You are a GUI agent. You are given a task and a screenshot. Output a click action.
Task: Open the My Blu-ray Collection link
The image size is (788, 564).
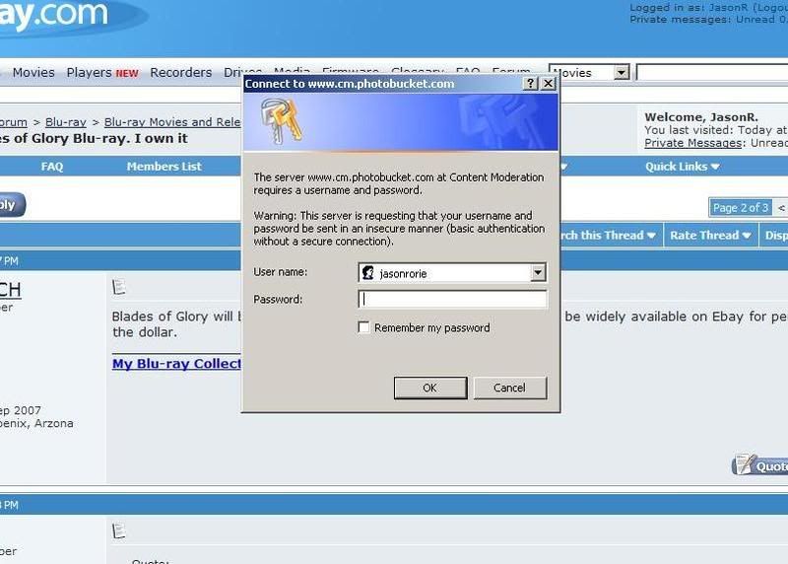(176, 363)
